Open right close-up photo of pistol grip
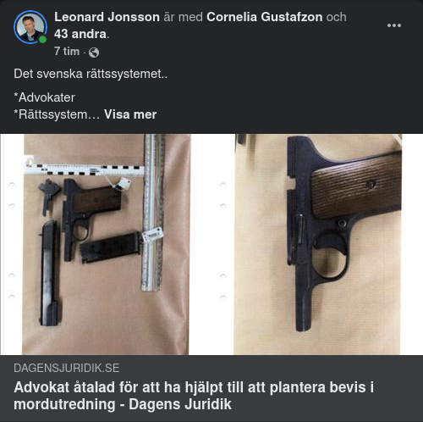Image resolution: width=423 pixels, height=422 pixels. 317,244
